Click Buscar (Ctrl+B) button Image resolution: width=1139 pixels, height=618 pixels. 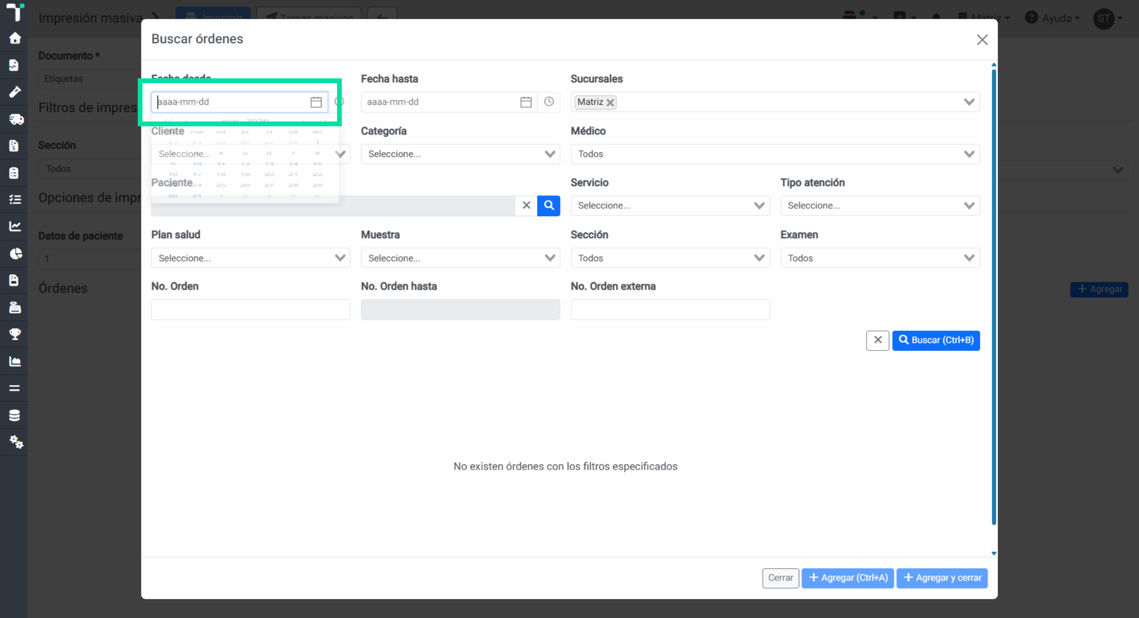point(936,341)
